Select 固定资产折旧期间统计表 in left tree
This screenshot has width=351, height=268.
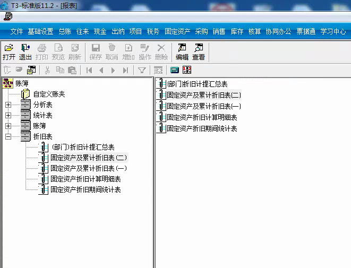[85, 189]
